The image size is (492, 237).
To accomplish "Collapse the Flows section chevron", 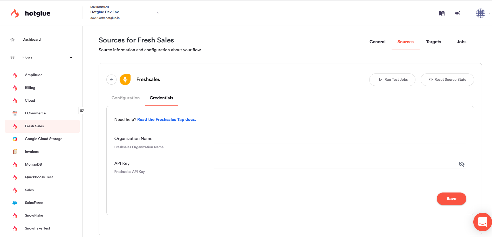I will coord(71,57).
